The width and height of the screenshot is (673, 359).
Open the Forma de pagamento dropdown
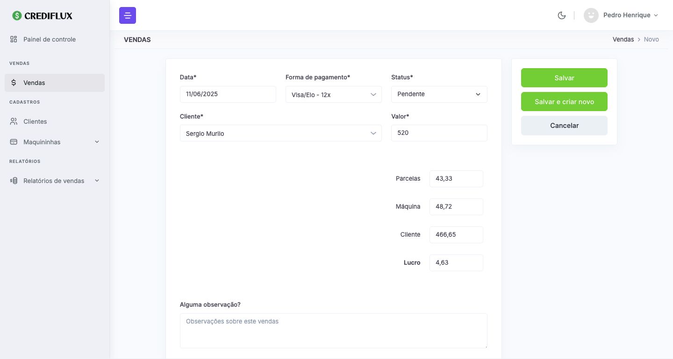coord(333,94)
